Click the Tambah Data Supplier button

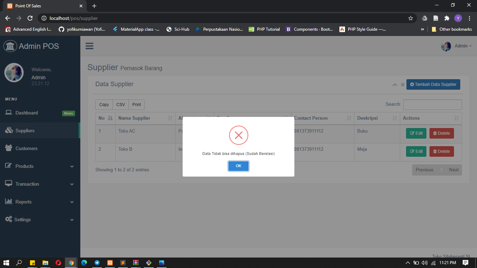pos(433,84)
